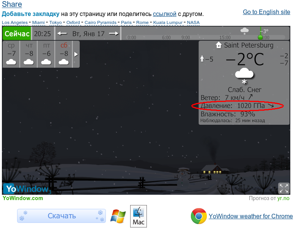The height and width of the screenshot is (229, 296).
Task: Advance to next day with right arrow
Action: coord(113,34)
